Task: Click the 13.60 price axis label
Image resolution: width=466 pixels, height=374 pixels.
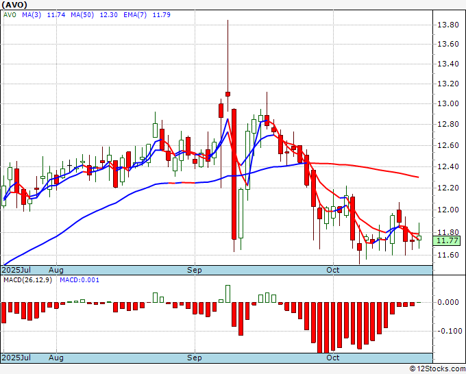Action: coord(448,45)
